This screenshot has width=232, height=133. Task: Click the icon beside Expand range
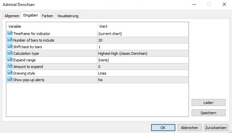point(10,60)
